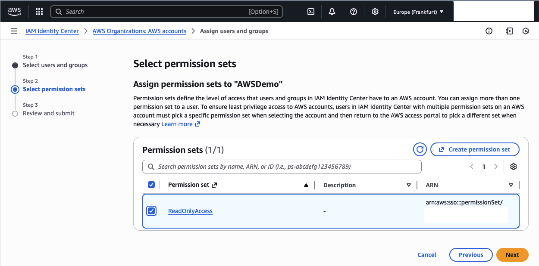Open the info panel icon near top right
Viewport: 539px width, 266px height.
[489, 31]
